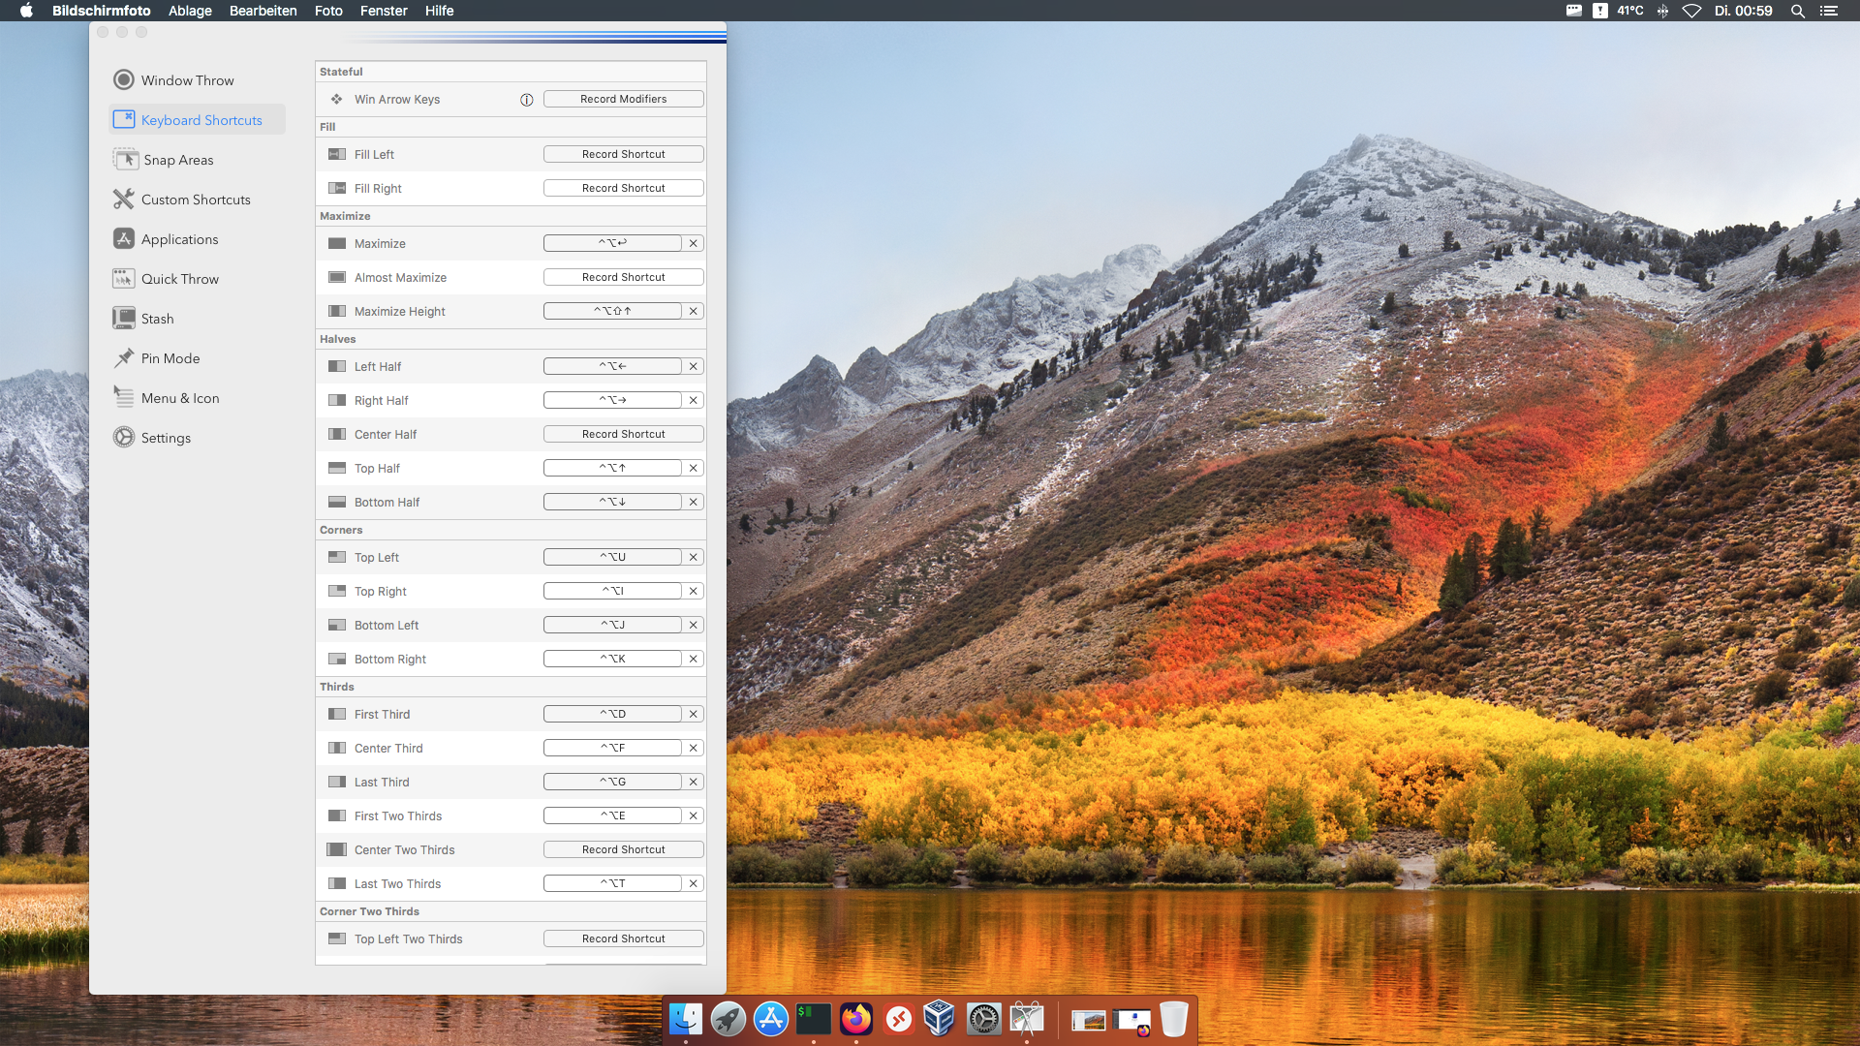Remove the Left Half shortcut
The height and width of the screenshot is (1046, 1860).
click(x=694, y=366)
